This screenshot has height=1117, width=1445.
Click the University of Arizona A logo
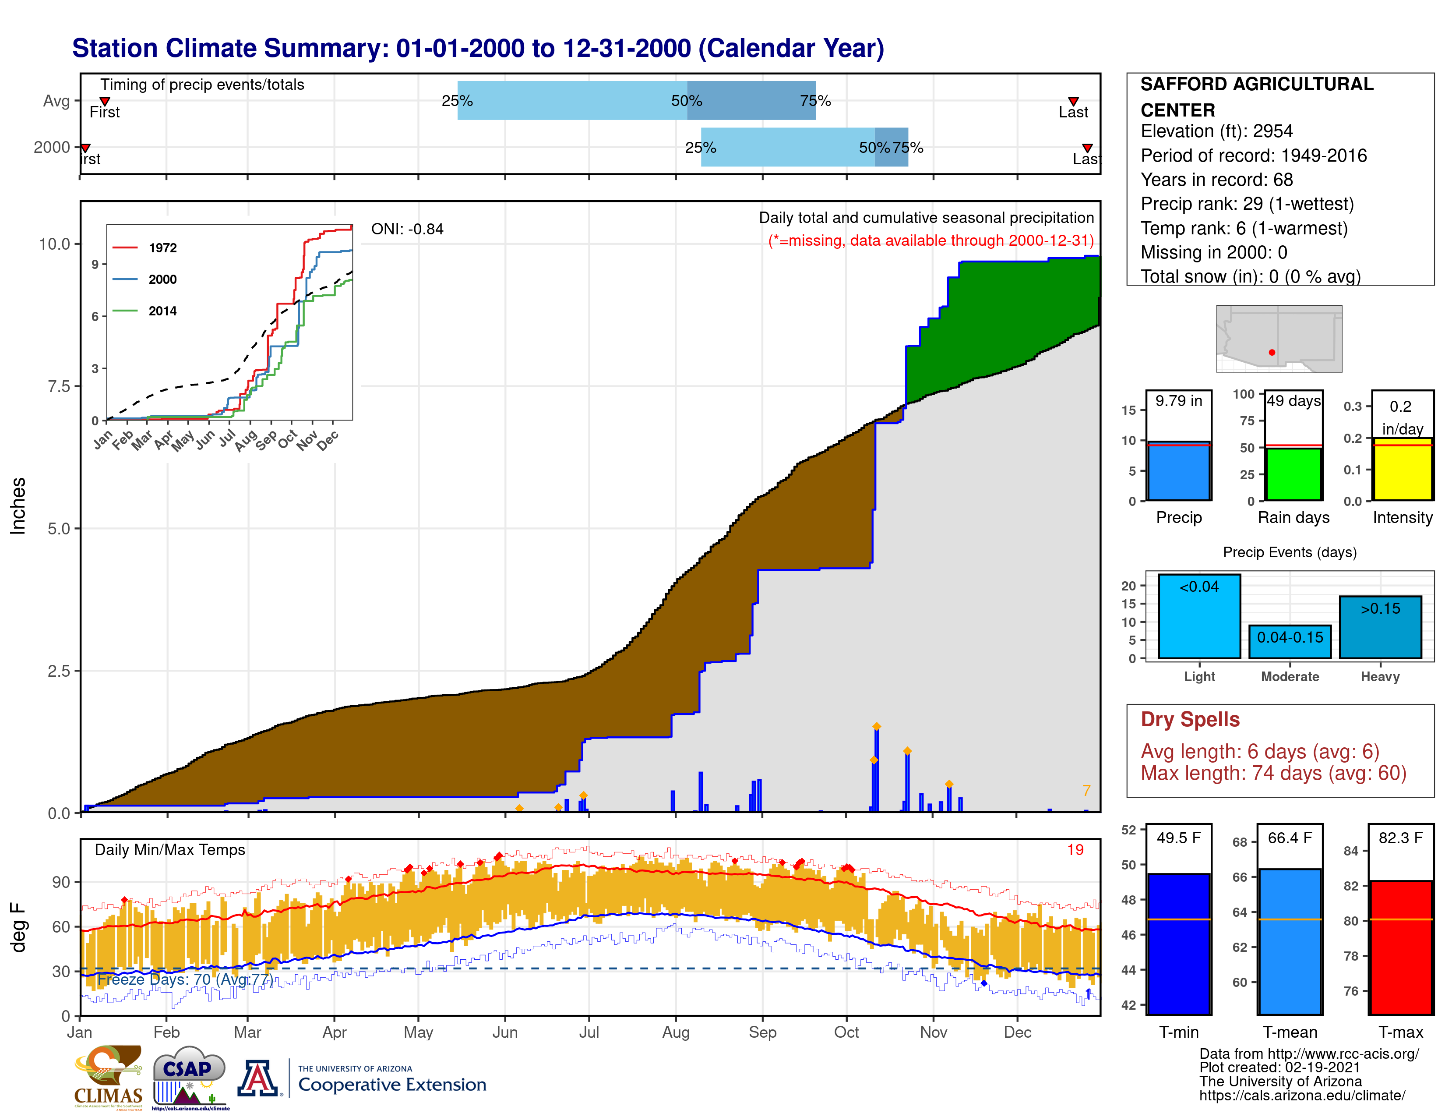257,1078
